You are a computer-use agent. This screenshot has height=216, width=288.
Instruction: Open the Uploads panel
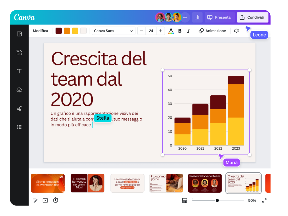(x=19, y=89)
